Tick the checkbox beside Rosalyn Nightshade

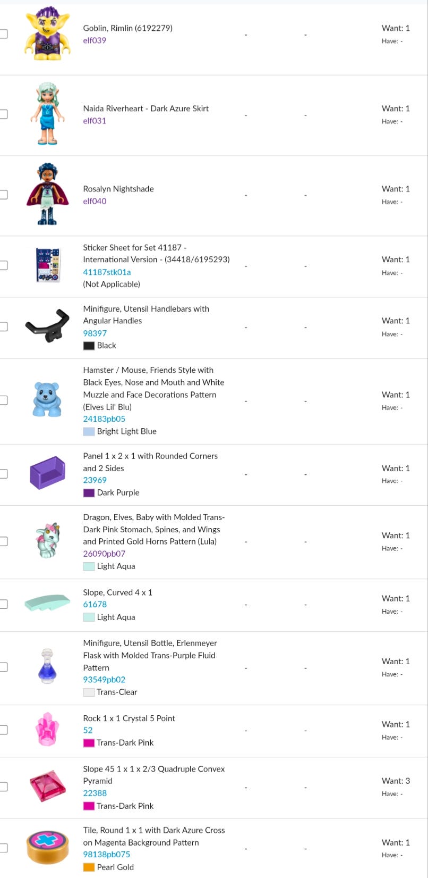point(3,195)
